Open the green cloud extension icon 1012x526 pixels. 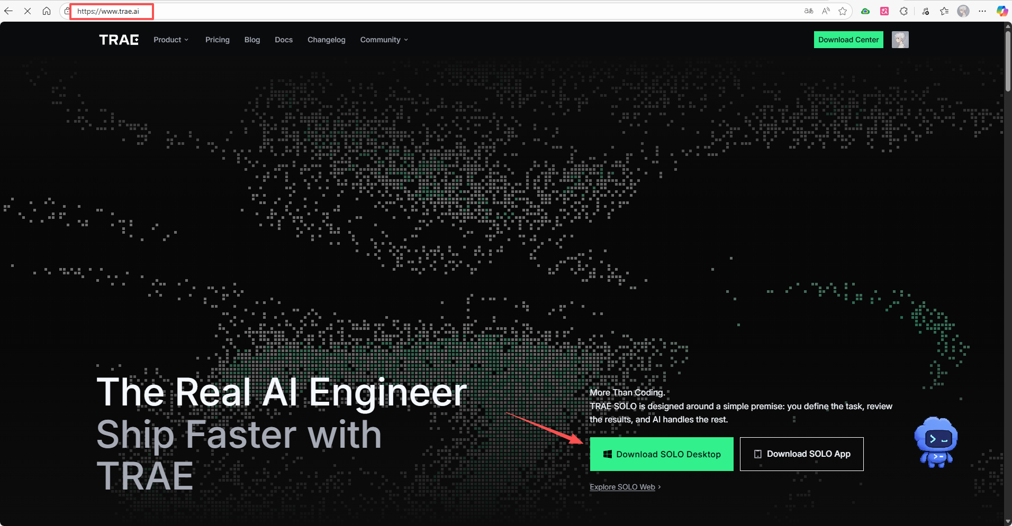coord(865,11)
